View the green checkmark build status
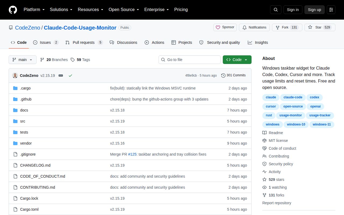344x215 pixels. pos(70,76)
